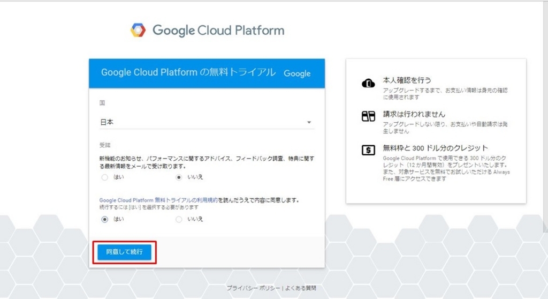The height and width of the screenshot is (299, 548).
Task: Click the 無料枠と 300 ドル分のクレジット heading
Action: pyautogui.click(x=435, y=148)
